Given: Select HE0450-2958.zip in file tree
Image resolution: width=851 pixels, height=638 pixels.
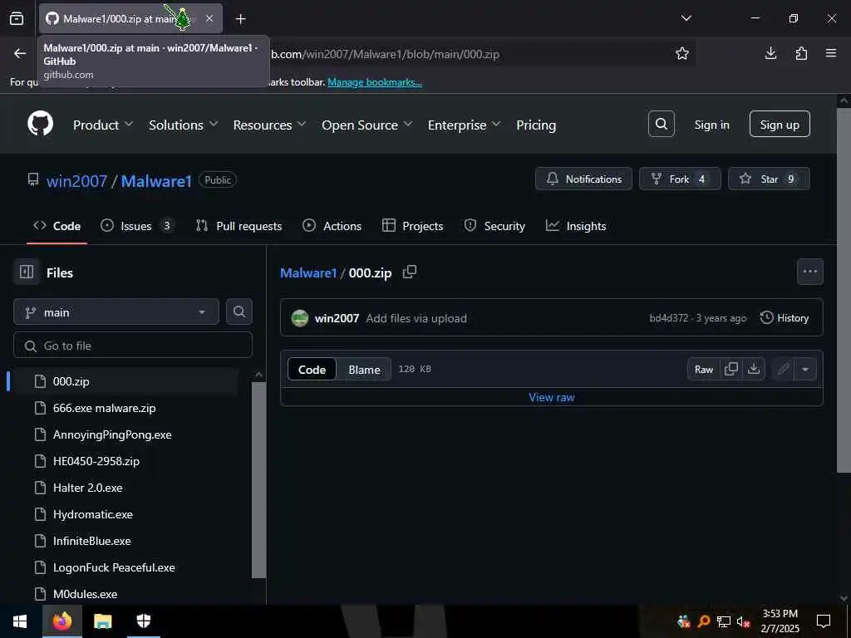Looking at the screenshot, I should point(96,461).
